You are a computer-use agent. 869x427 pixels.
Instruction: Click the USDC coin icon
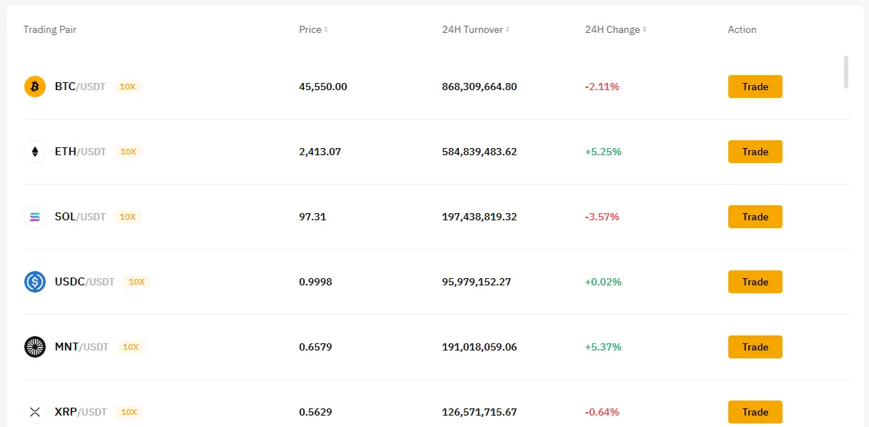(x=35, y=282)
